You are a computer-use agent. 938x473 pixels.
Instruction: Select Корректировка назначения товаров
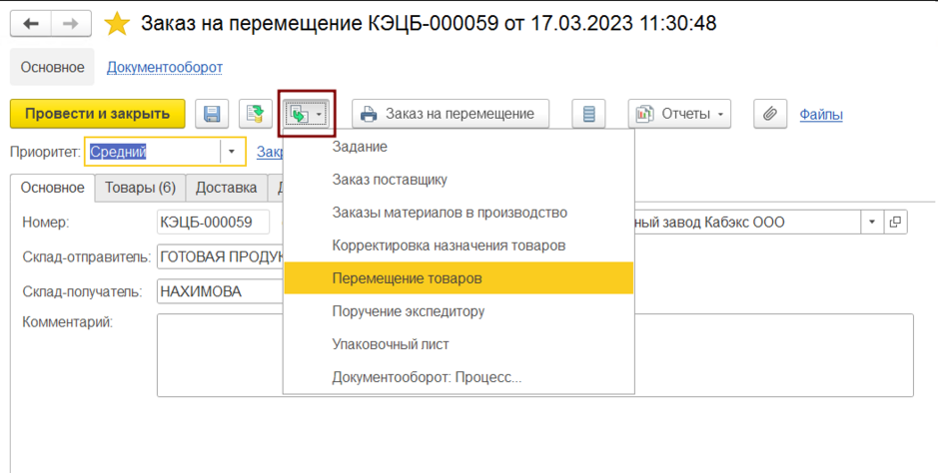[x=459, y=245]
